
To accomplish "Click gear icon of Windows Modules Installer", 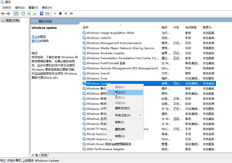I will (84, 53).
